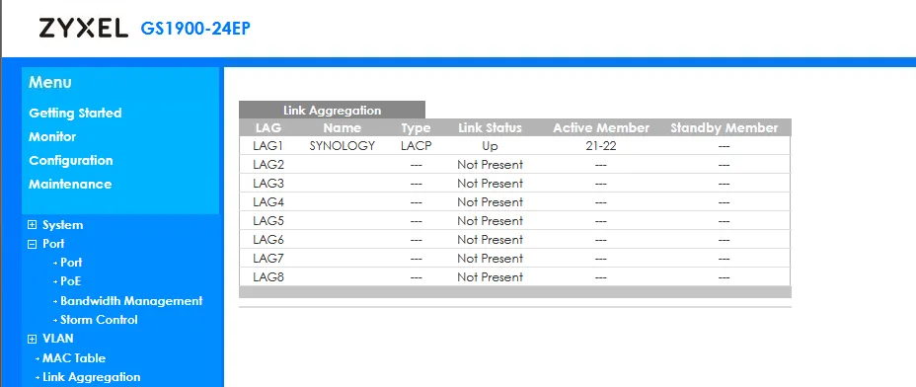Open the PoE page
The image size is (916, 387).
tap(71, 281)
